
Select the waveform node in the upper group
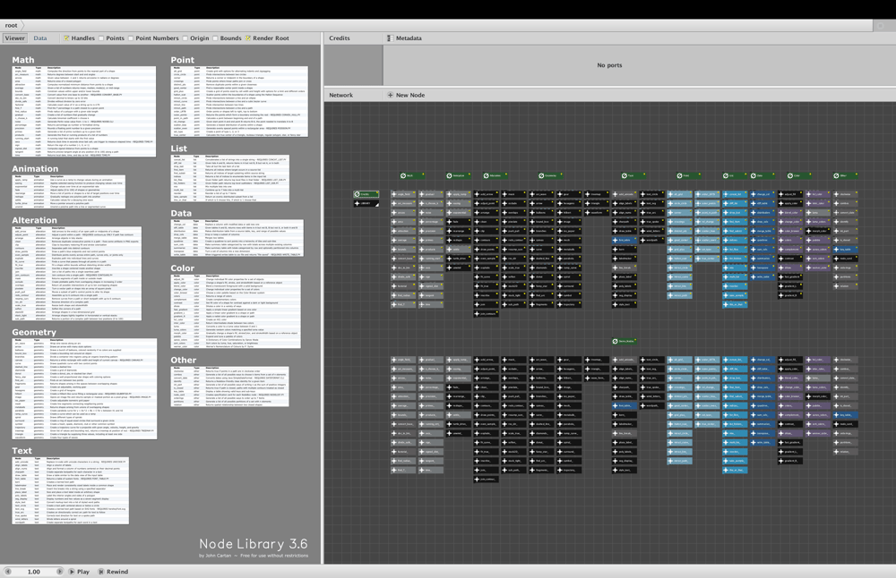coord(597,213)
